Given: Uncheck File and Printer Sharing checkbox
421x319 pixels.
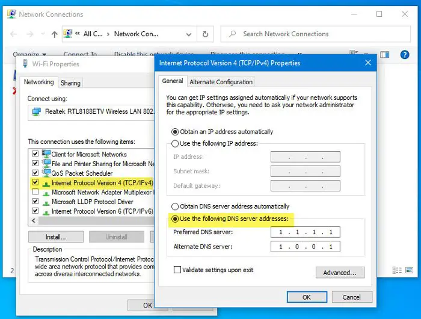Looking at the screenshot, I should click(35, 163).
